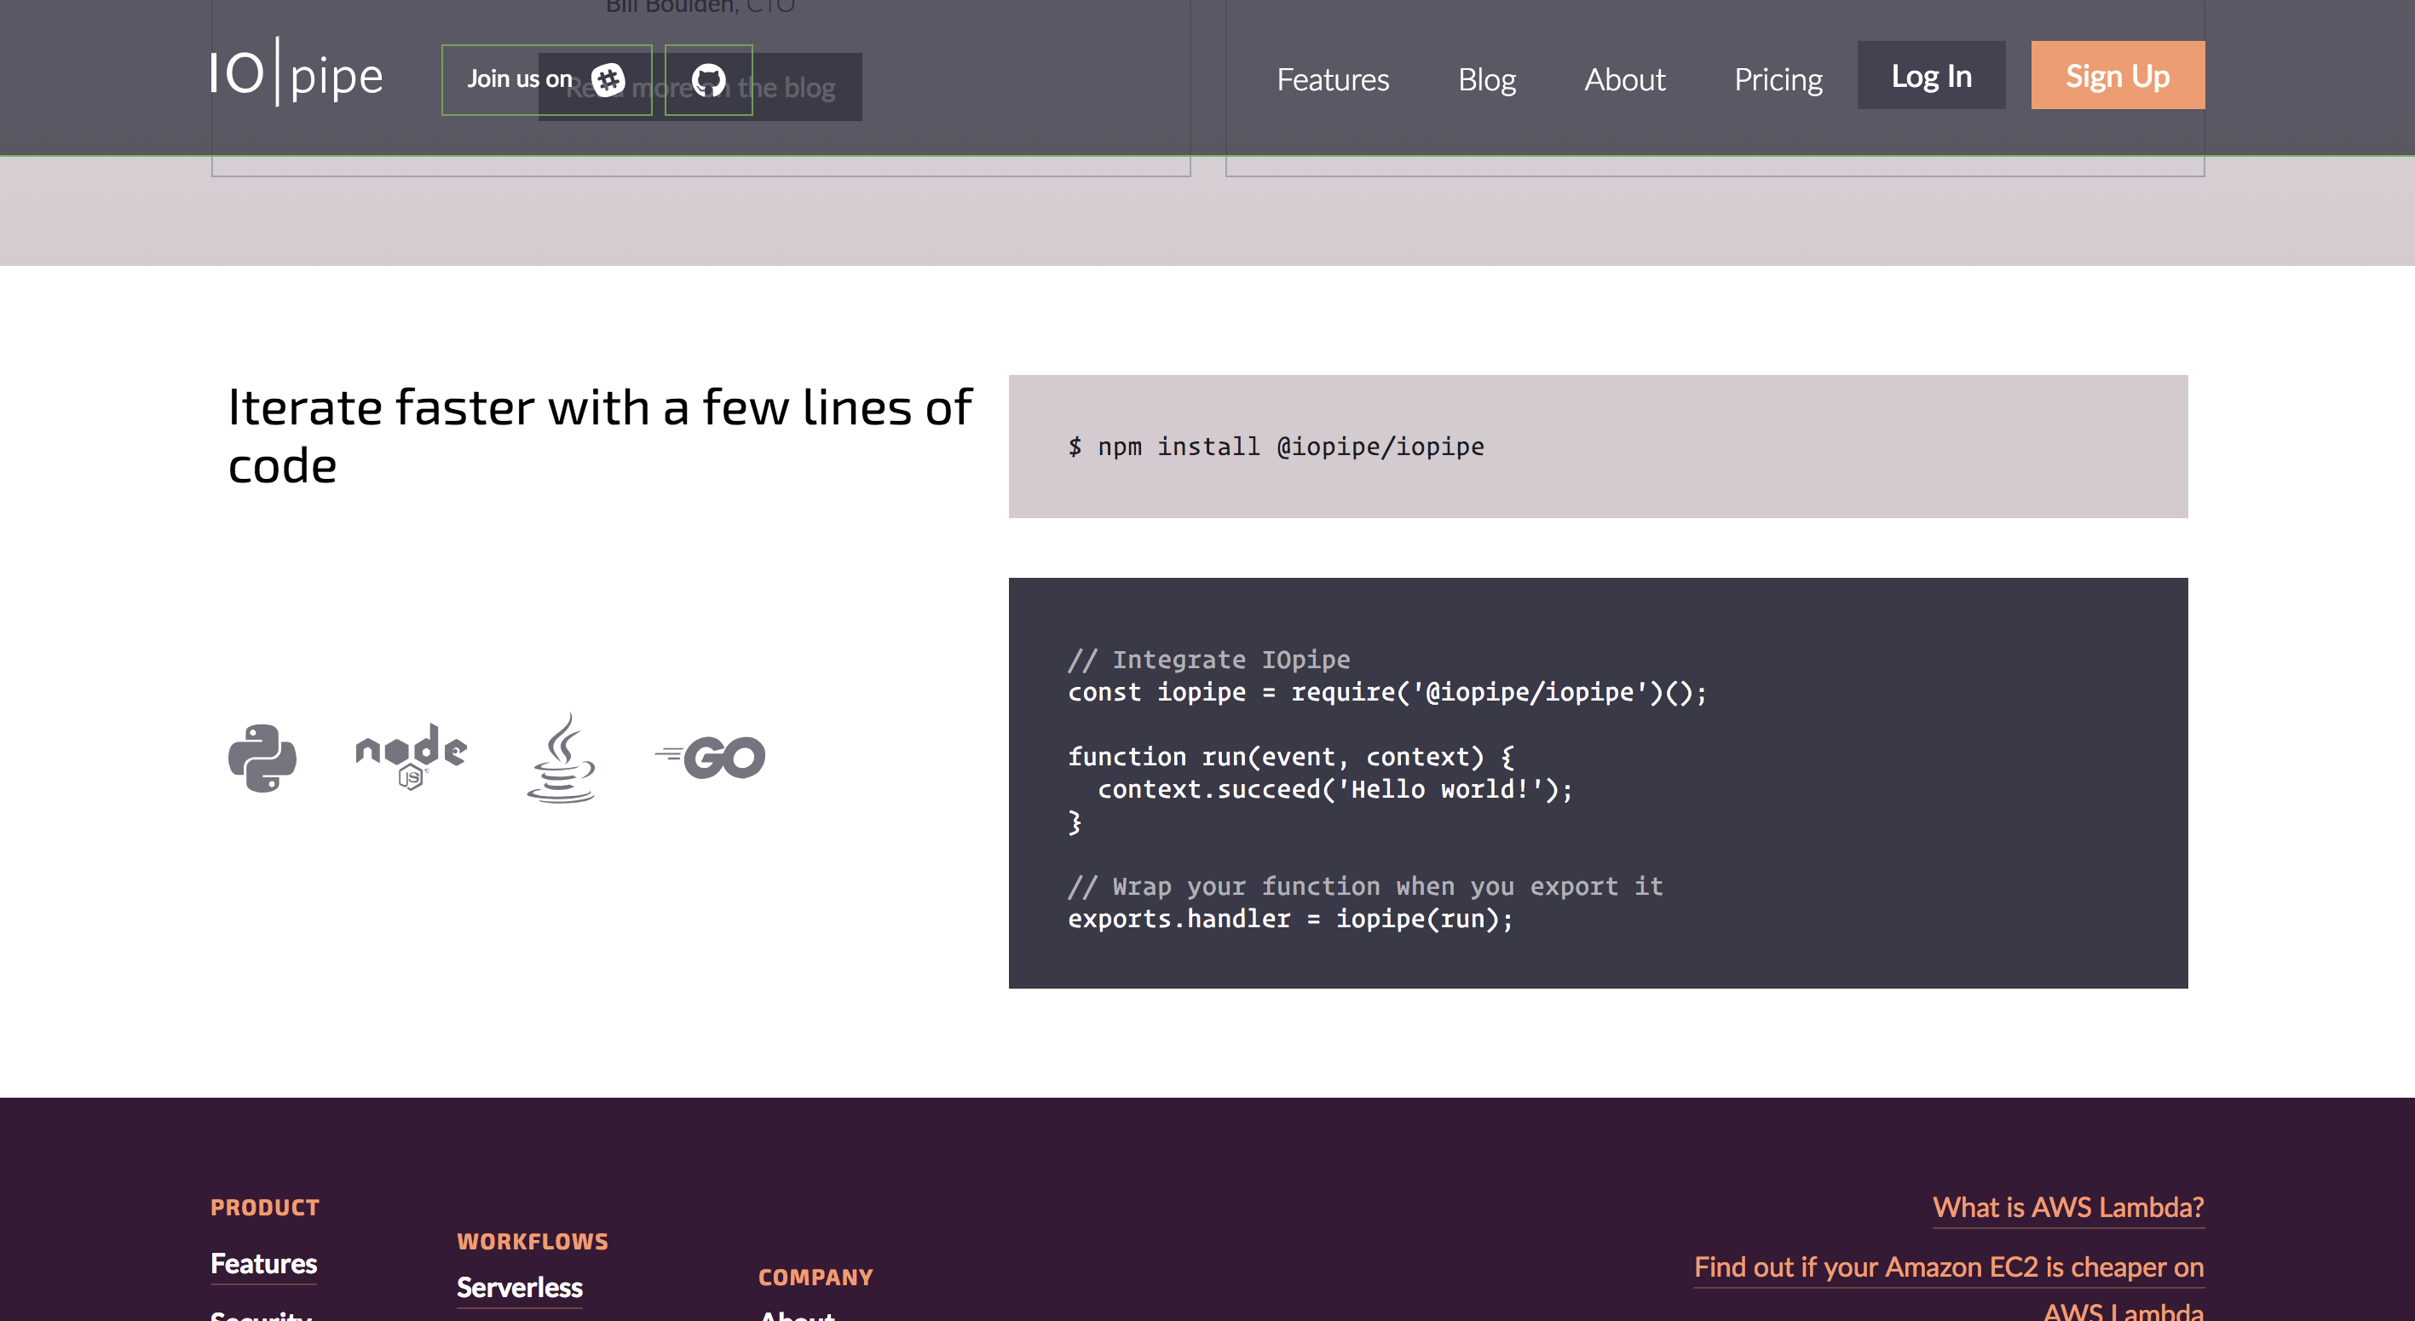Screen dimensions: 2415x1321
Task: Click the orange Sign Up button
Action: (x=2117, y=75)
